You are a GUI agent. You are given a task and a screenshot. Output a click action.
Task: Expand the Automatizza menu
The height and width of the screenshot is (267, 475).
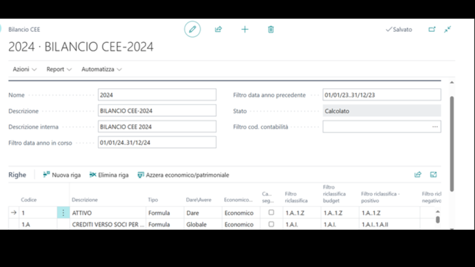pyautogui.click(x=102, y=69)
